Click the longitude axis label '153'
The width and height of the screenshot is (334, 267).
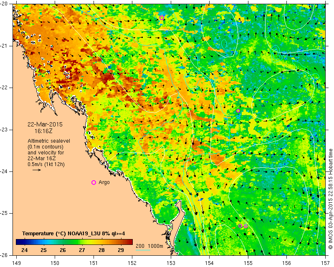click(x=171, y=263)
